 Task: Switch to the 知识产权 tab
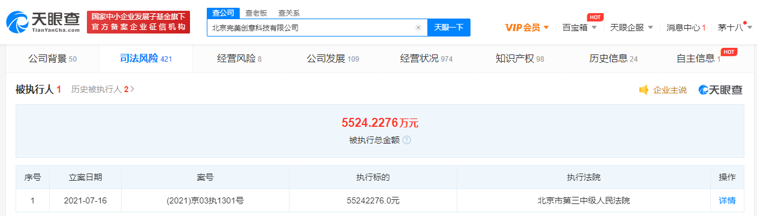click(520, 59)
